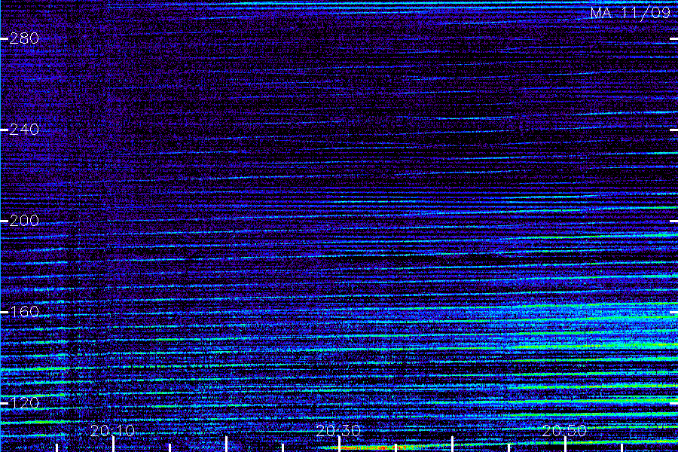Click the time tick mark below 20:50
678x452 pixels.
pyautogui.click(x=565, y=444)
